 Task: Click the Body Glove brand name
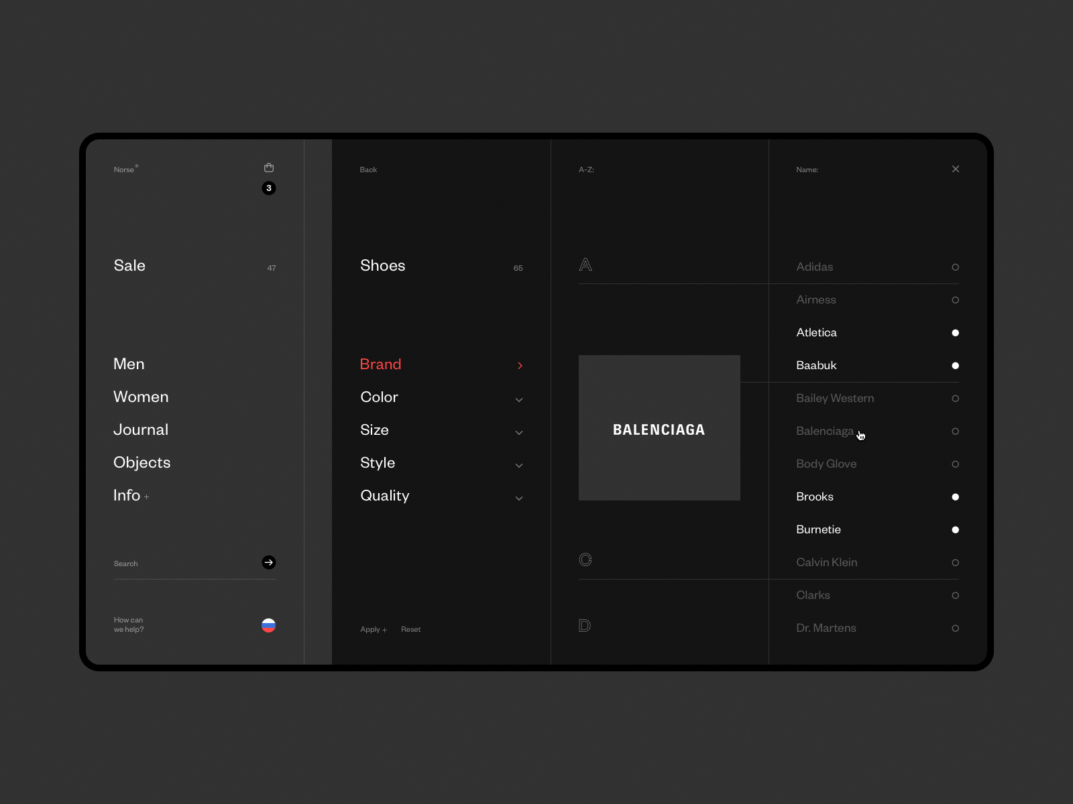coord(826,464)
